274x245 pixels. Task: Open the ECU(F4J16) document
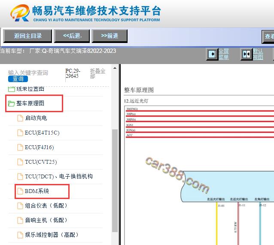[x=40, y=147]
